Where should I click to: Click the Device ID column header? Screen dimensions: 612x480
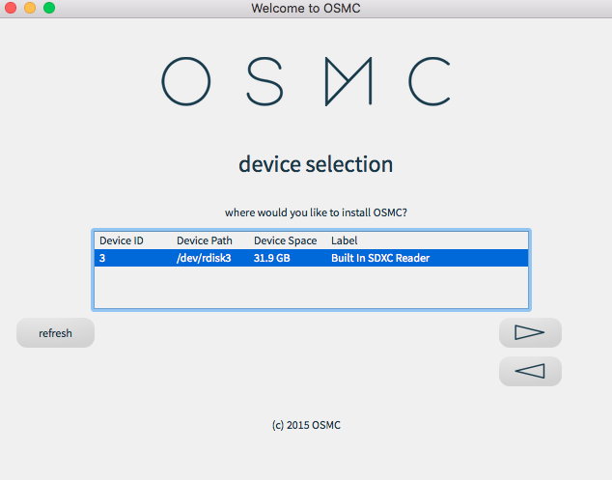(x=122, y=240)
